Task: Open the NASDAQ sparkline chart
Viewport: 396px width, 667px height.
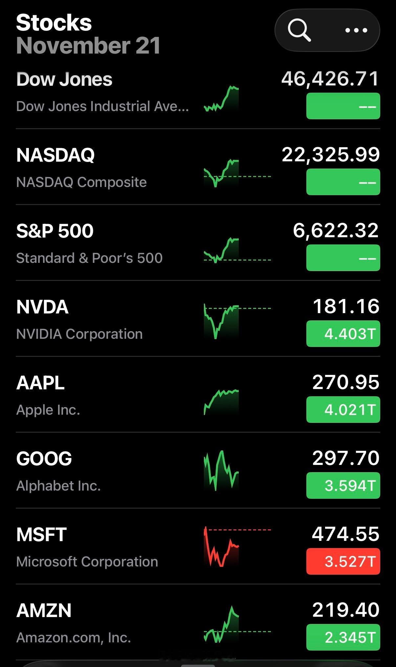Action: tap(222, 173)
